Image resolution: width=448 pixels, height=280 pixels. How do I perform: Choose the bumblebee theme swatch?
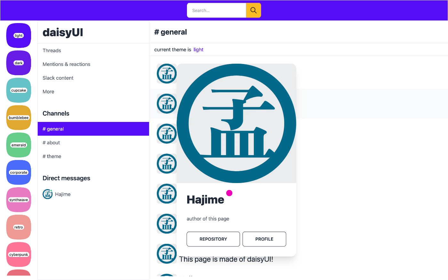19,117
